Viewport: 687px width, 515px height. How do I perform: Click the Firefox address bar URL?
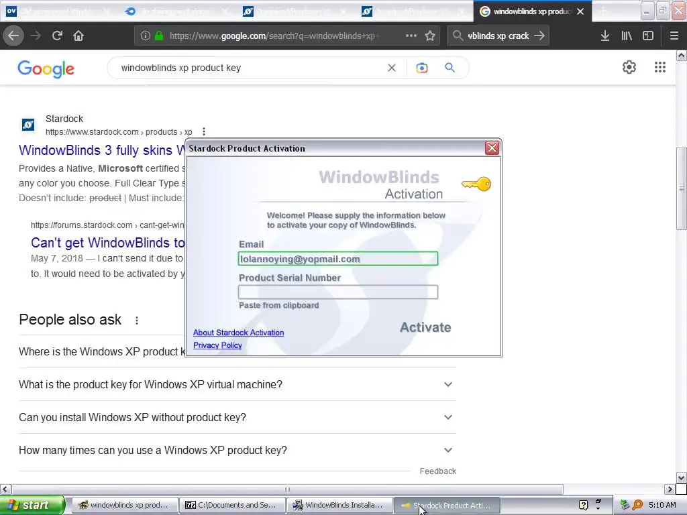275,36
